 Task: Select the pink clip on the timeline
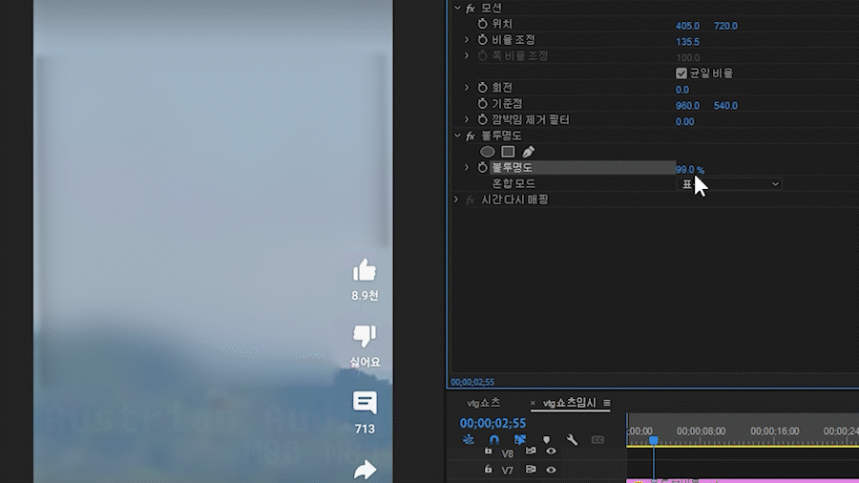point(743,480)
